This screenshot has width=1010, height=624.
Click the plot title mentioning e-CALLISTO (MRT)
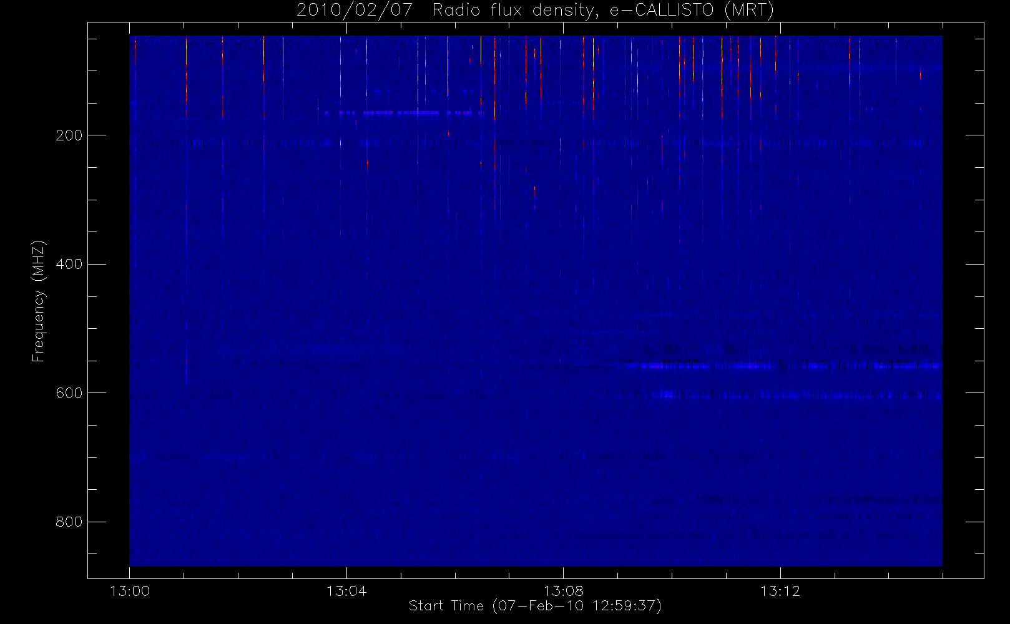point(535,11)
